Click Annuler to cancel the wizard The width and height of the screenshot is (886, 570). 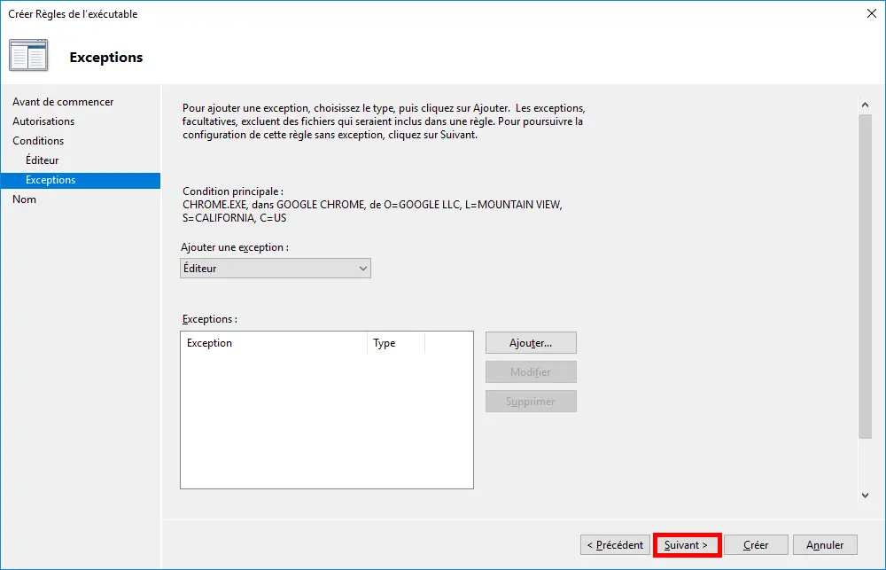coord(824,544)
